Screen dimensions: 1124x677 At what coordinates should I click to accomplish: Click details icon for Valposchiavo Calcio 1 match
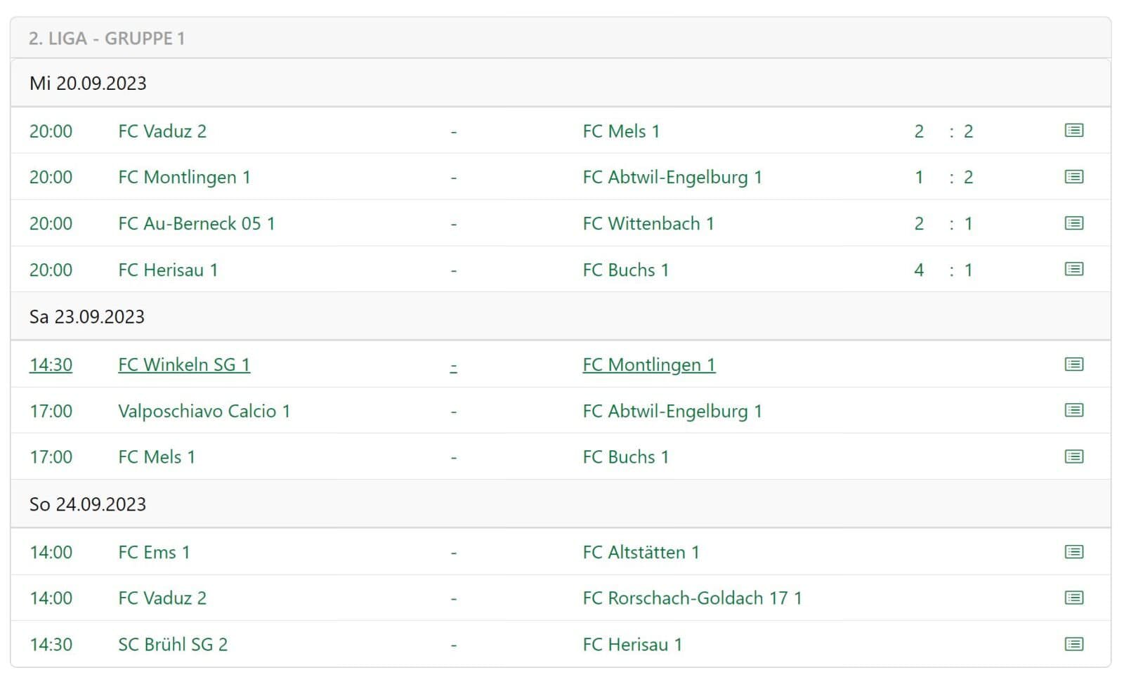tap(1073, 411)
